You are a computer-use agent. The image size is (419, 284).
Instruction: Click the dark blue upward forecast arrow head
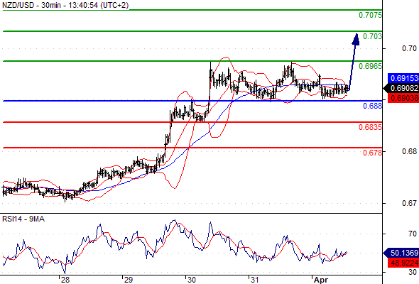coord(356,39)
